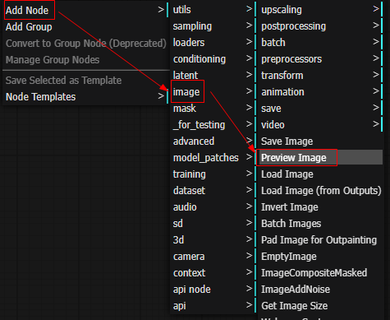Expand the save submenu

pyautogui.click(x=321, y=109)
